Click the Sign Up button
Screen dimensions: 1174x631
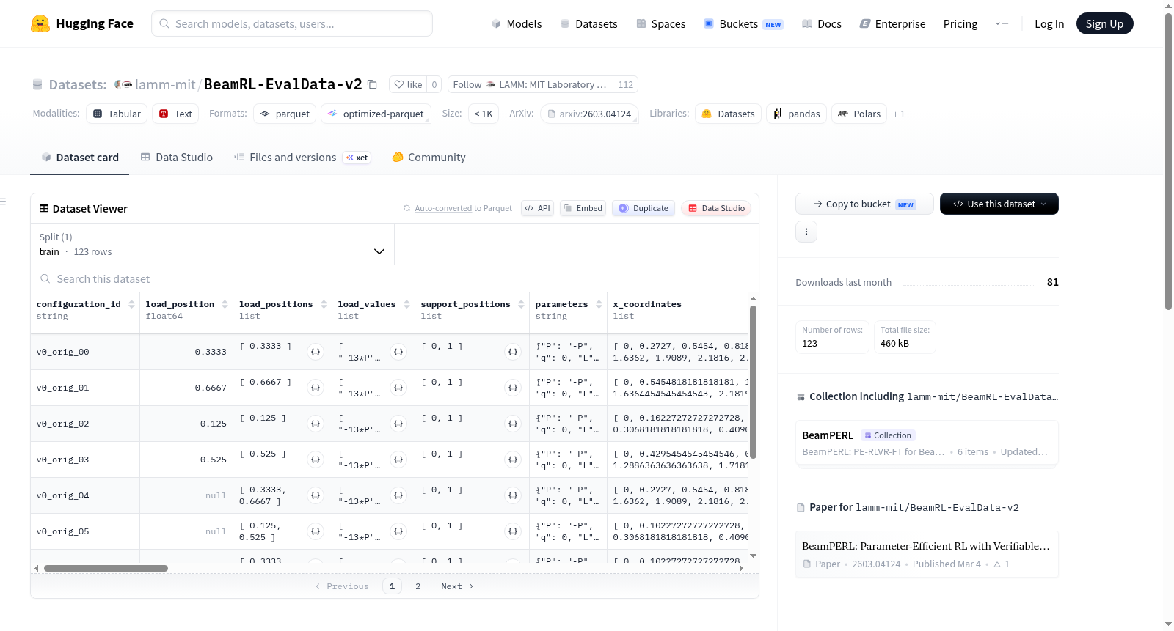[x=1104, y=23]
